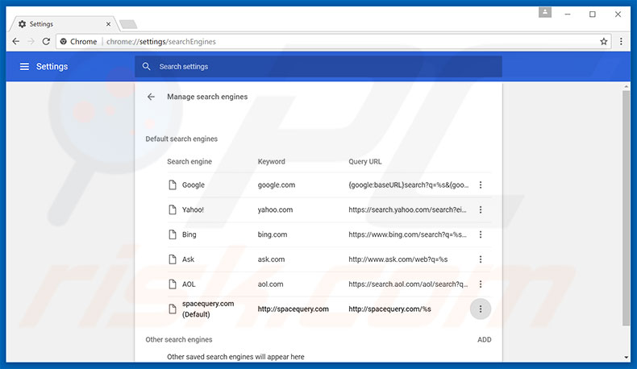Click the search magnifier icon in settings

coord(146,67)
